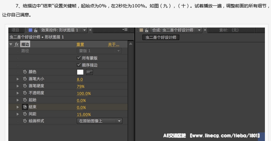The width and height of the screenshot is (271, 141).
Task: Toggle the 结束 keyframe stopwatch
Action: 25,107
